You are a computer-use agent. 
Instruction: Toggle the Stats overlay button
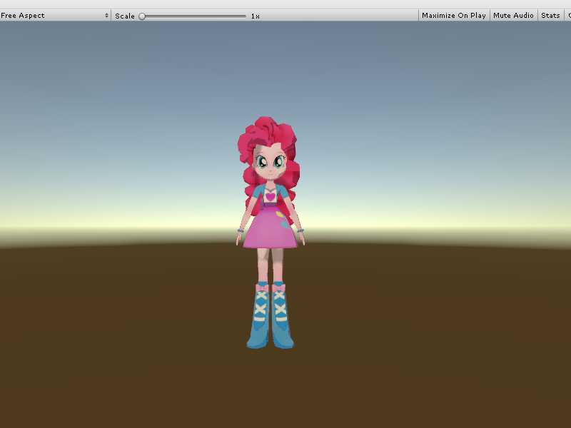[550, 15]
